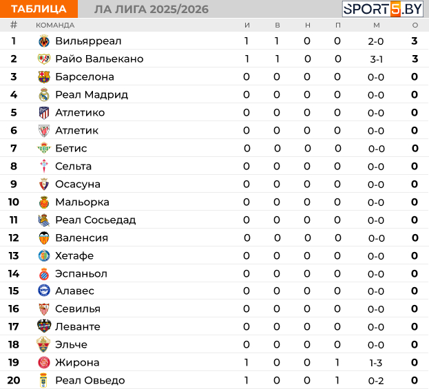Viewport: 429px width, 389px height.
Task: Click the КОМАНДА column header
Action: (55, 25)
